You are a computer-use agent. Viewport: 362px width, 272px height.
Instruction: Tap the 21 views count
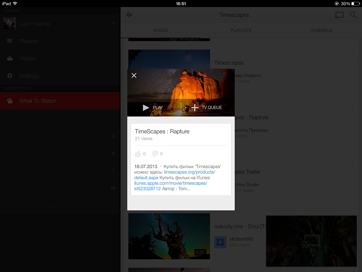tap(144, 139)
